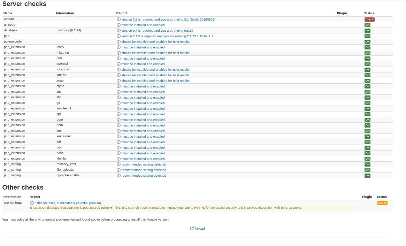Click the info icon in the gd row

pos(118,103)
